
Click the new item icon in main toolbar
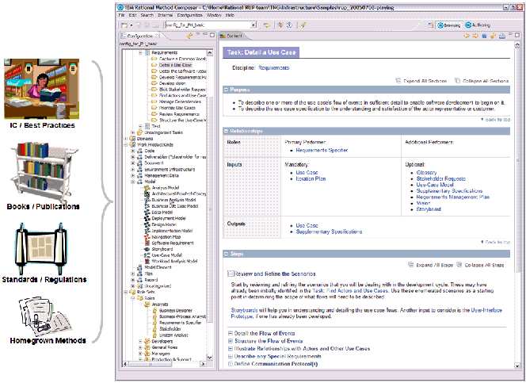[124, 25]
